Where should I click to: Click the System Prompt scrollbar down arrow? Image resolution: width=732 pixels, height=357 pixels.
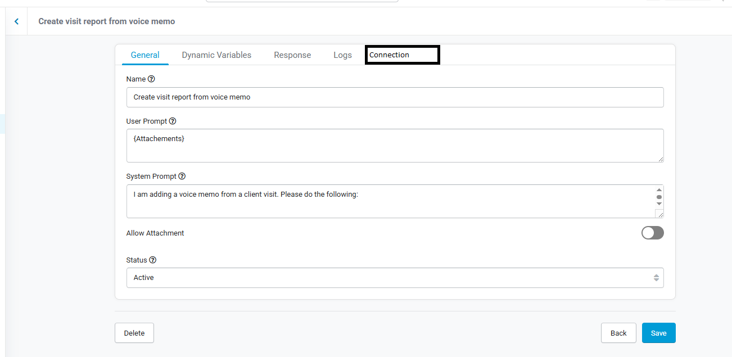tap(659, 204)
